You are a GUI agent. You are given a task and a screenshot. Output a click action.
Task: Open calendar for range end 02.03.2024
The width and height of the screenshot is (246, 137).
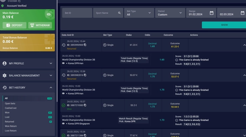coord(242,13)
